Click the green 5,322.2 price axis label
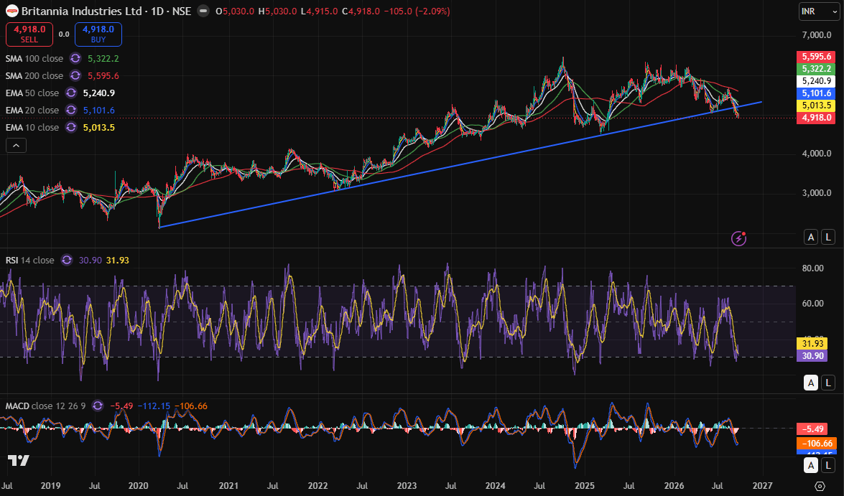The width and height of the screenshot is (844, 496). click(x=817, y=69)
